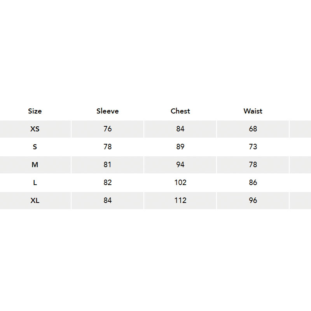Click the M sleeve value 81
Viewport: 311px width, 311px height.
click(x=108, y=164)
